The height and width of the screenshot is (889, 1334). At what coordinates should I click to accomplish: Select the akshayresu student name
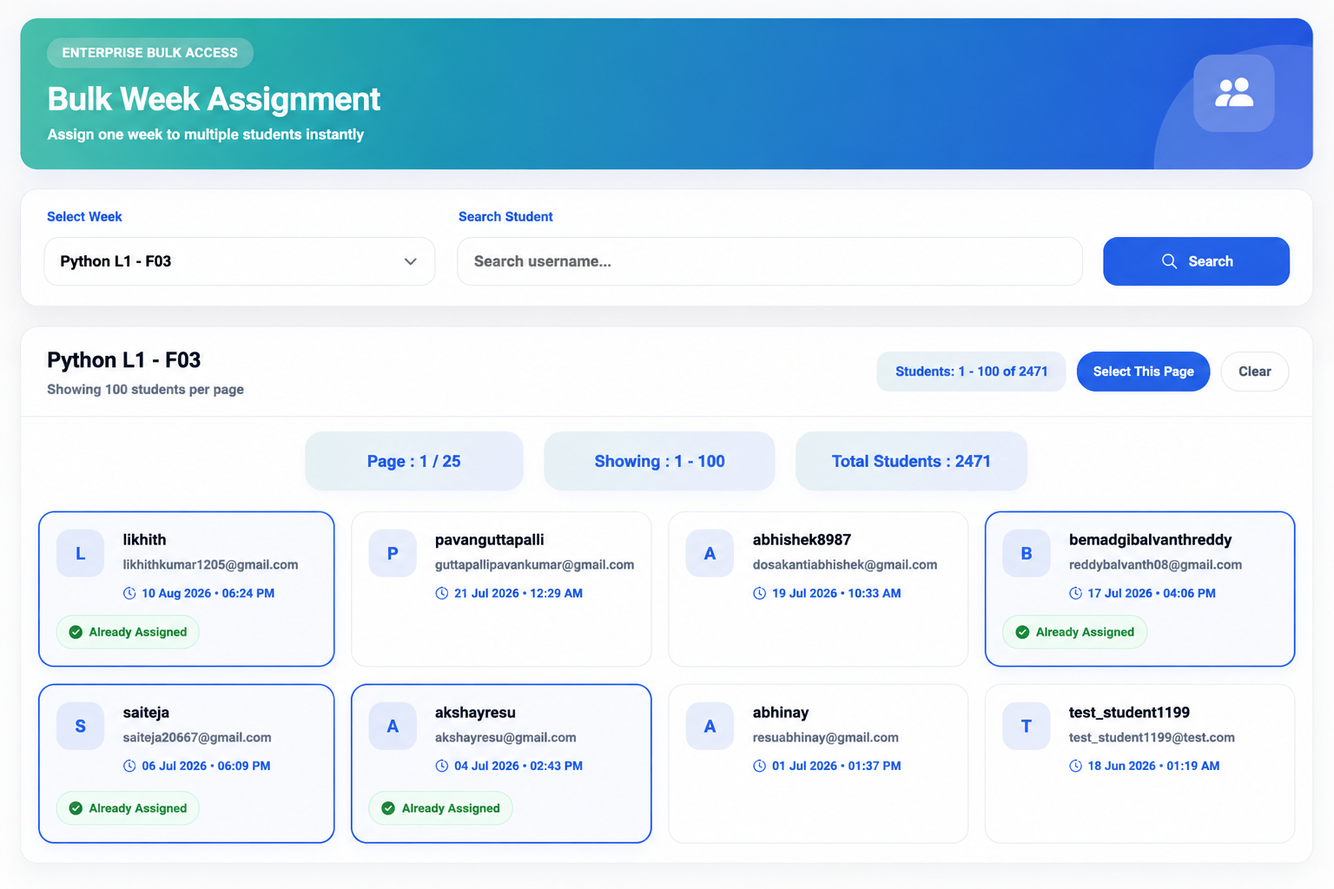(x=475, y=713)
